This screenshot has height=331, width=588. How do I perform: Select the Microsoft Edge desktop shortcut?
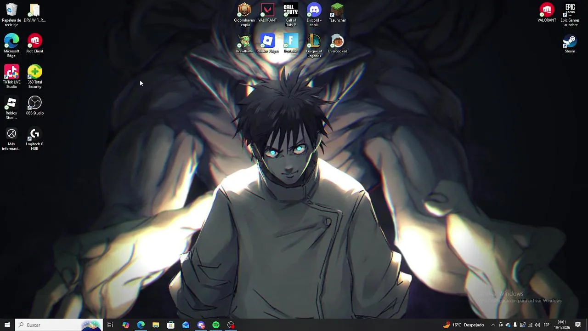[x=11, y=46]
